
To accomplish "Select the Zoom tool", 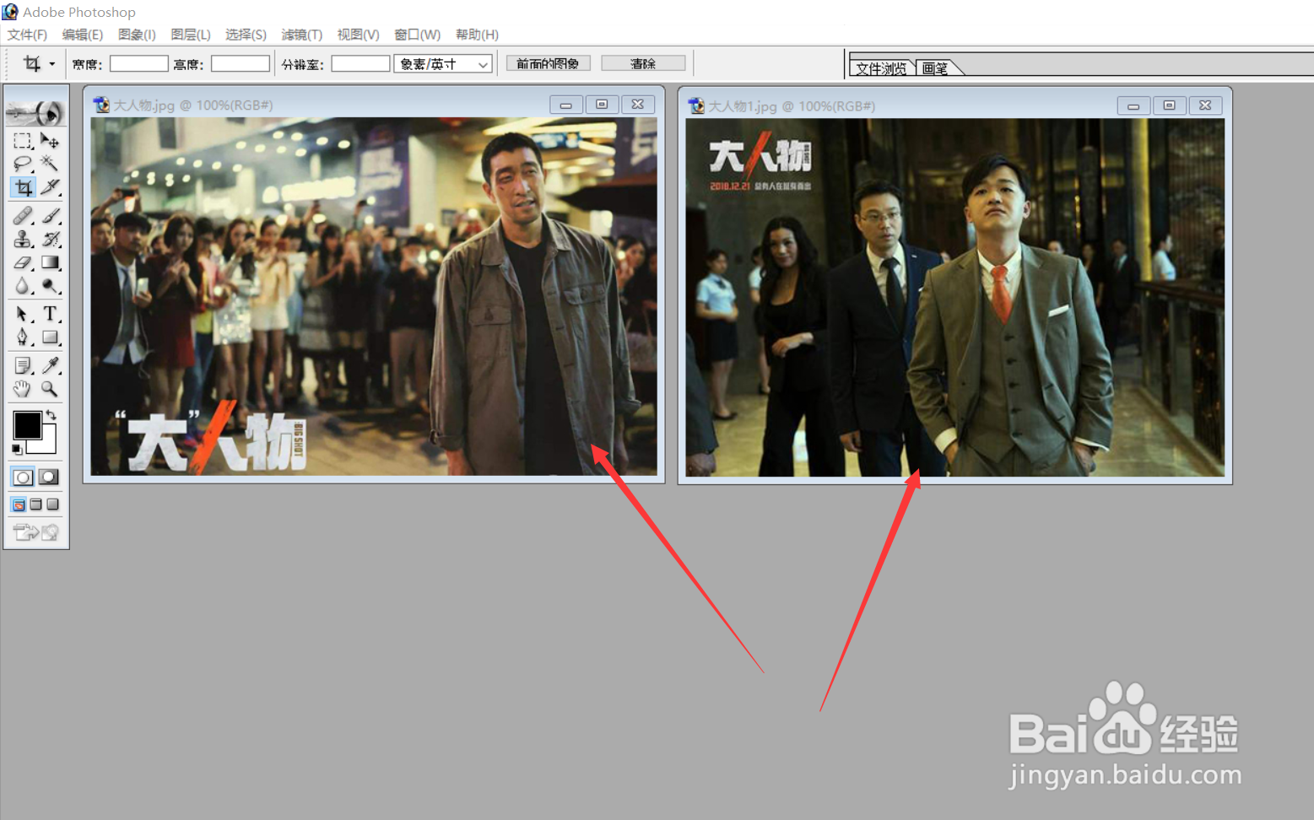I will [x=50, y=389].
